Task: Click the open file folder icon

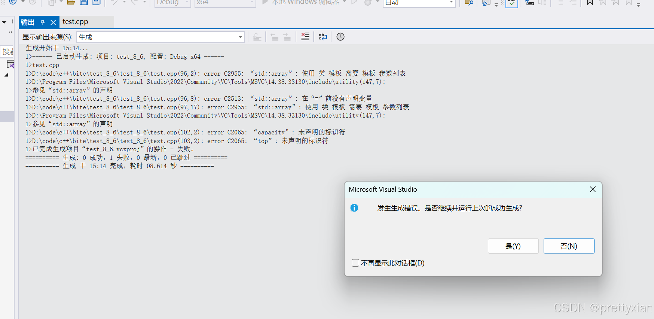Action: click(71, 2)
